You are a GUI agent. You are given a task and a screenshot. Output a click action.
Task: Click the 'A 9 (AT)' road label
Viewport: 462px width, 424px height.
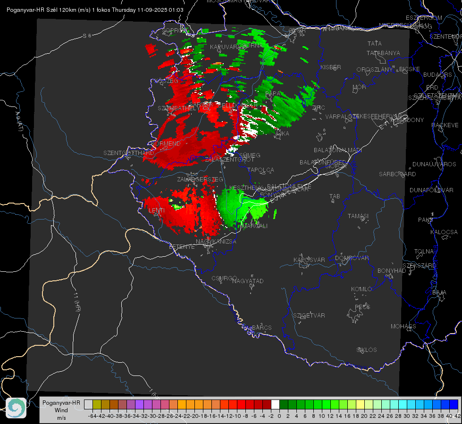pos(19,121)
